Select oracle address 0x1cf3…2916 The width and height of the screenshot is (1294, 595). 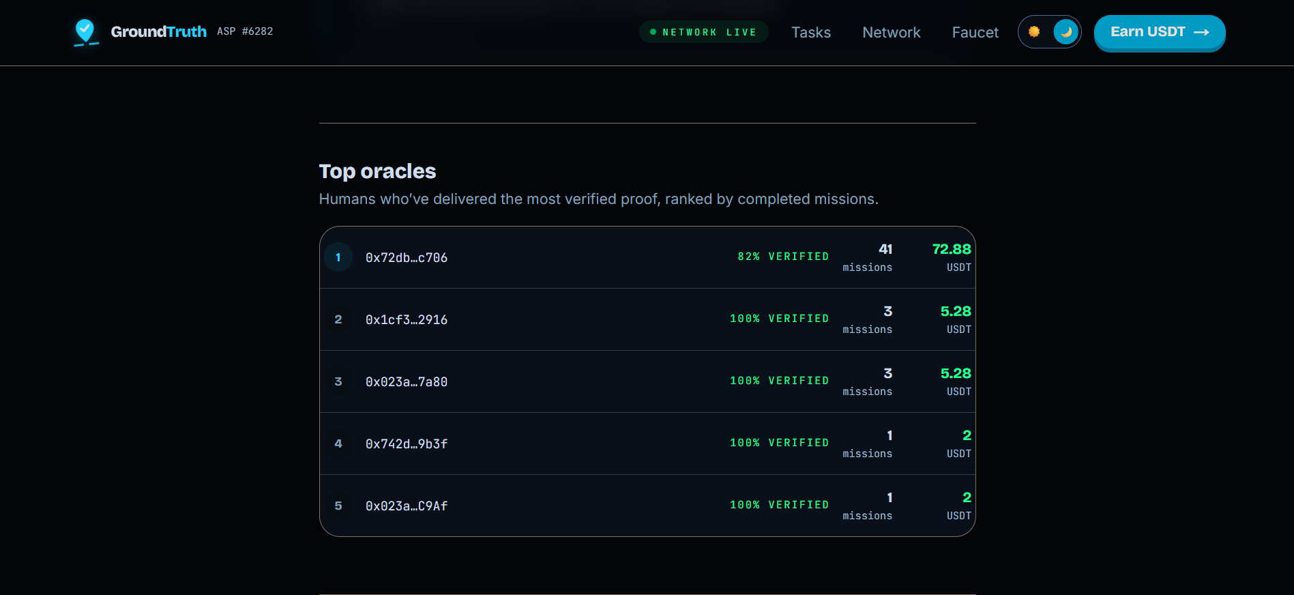407,319
